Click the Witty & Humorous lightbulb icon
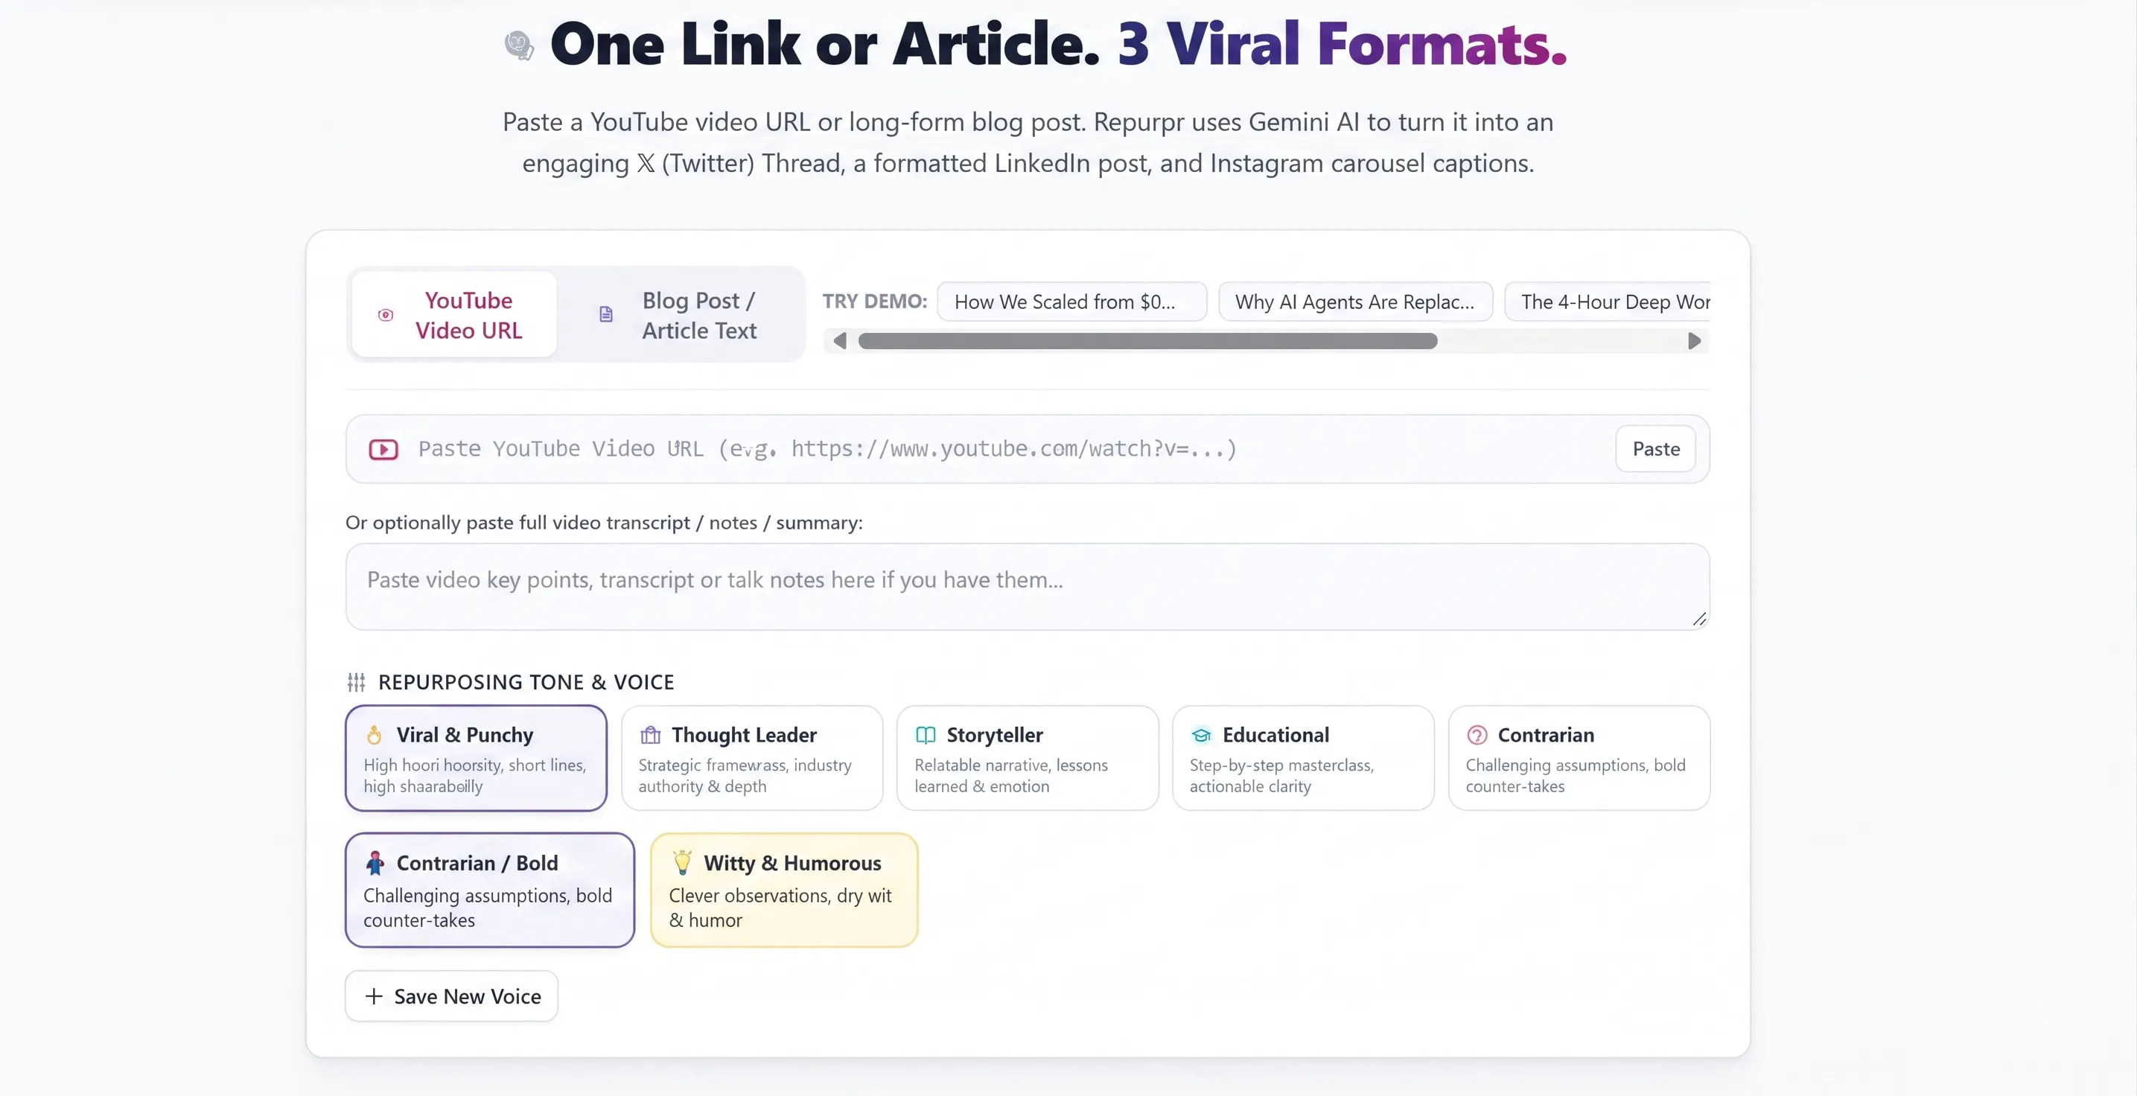Screen dimensions: 2137x1096 coord(682,862)
